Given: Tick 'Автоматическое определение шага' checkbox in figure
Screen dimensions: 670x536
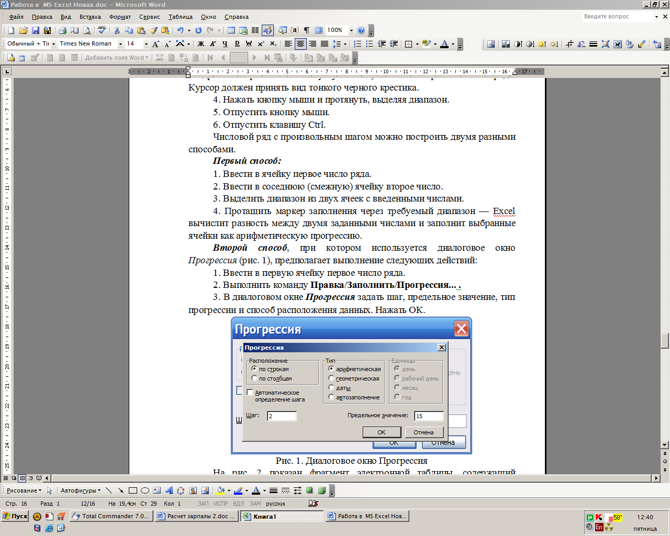Looking at the screenshot, I should tap(250, 392).
